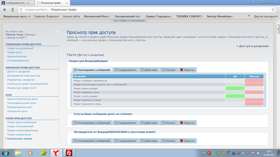This screenshot has height=157, width=280.
Task: Open Yandex browser taskbar icon
Action: pyautogui.click(x=56, y=153)
